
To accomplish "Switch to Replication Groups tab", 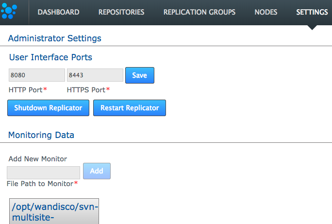I will 199,12.
